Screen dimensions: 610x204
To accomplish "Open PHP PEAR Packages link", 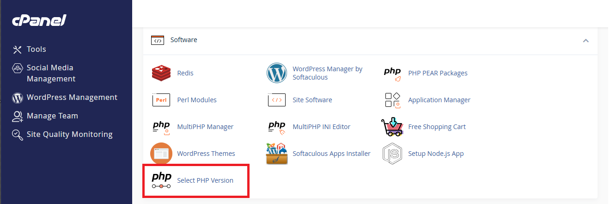I will (x=438, y=73).
